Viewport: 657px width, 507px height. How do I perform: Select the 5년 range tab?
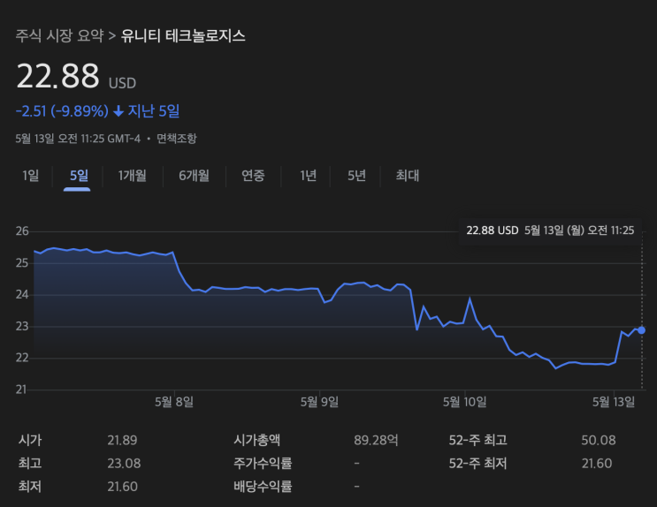[x=356, y=176]
